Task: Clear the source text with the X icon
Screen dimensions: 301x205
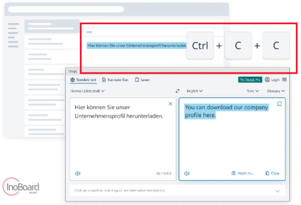Action: pyautogui.click(x=170, y=104)
